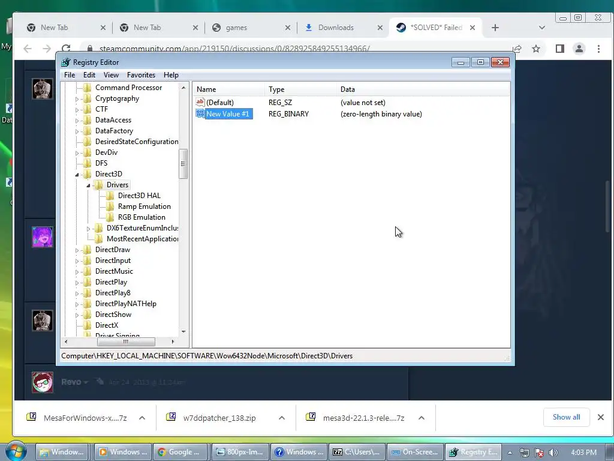
Task: Open the Help menu in Registry Editor
Action: pos(171,75)
